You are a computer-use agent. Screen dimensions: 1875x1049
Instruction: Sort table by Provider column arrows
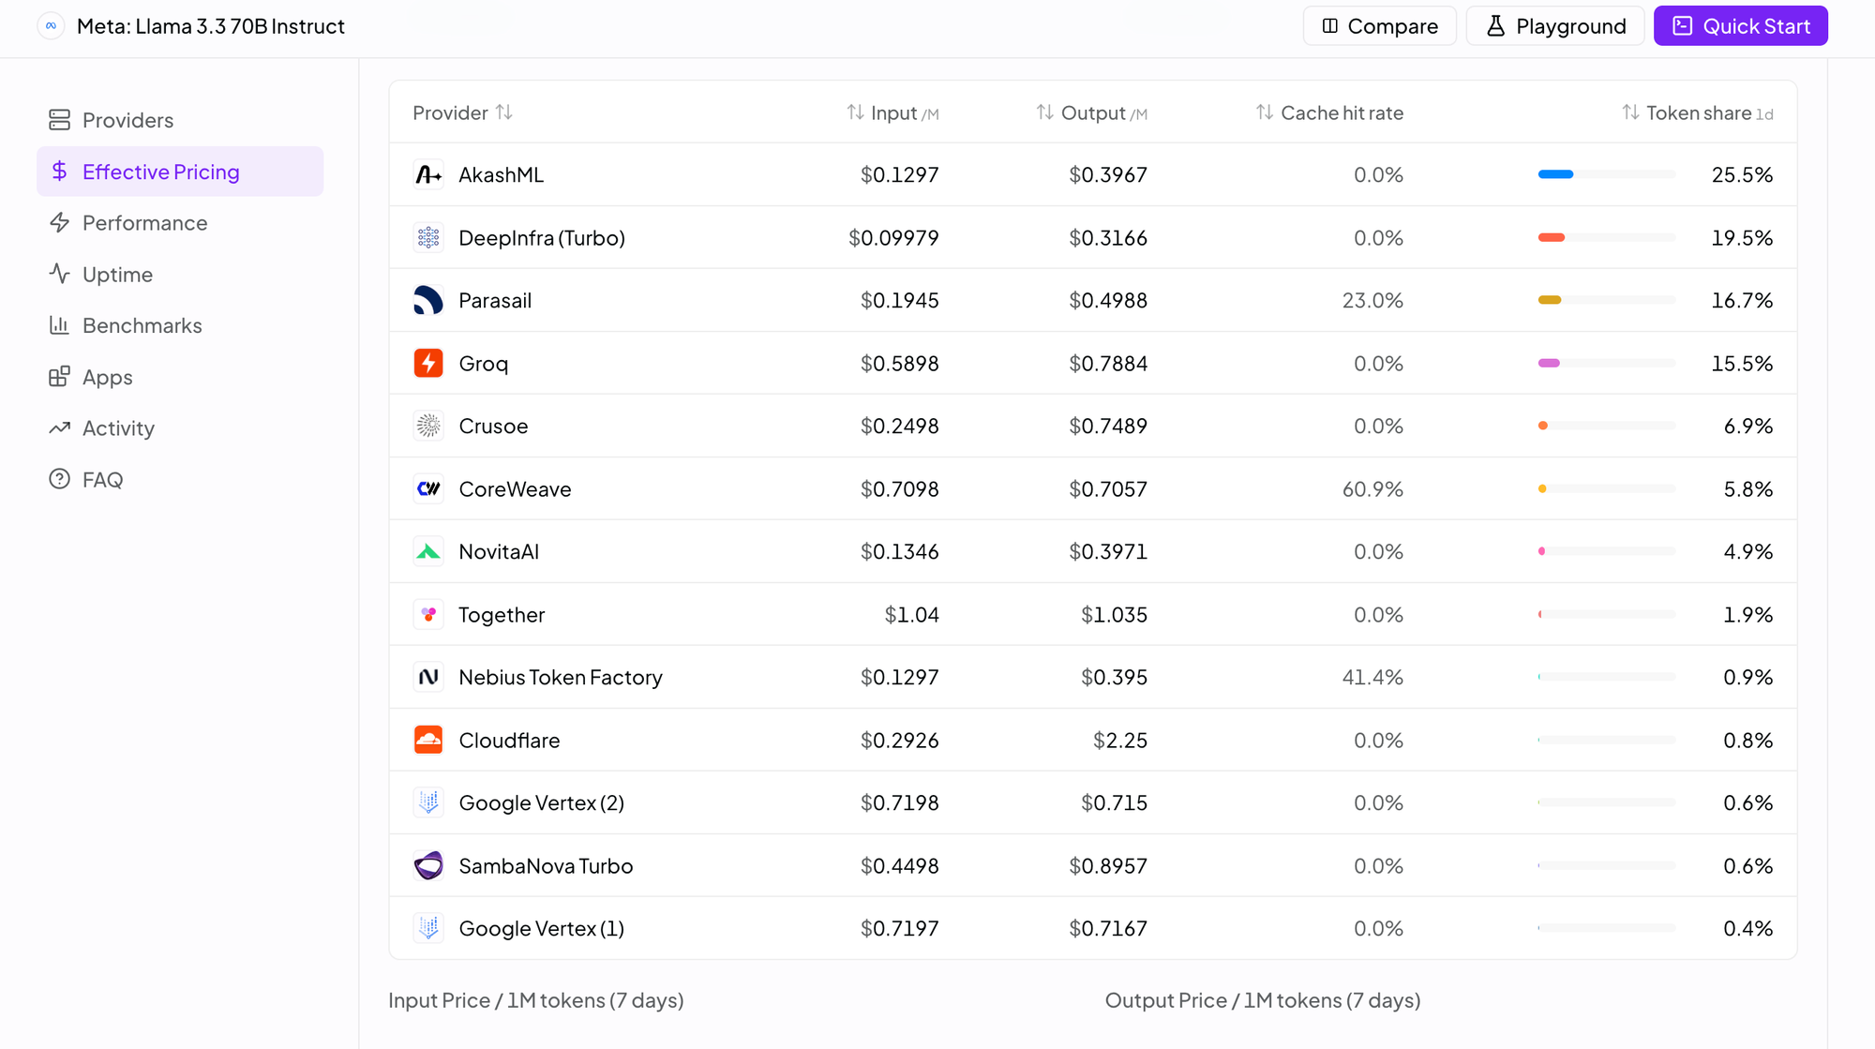coord(504,112)
